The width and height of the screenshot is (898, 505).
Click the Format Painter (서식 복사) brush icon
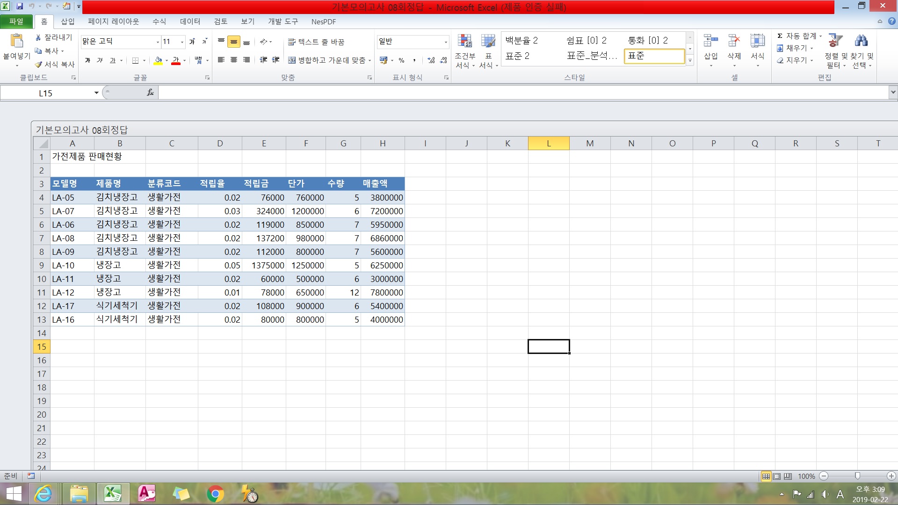(x=39, y=65)
